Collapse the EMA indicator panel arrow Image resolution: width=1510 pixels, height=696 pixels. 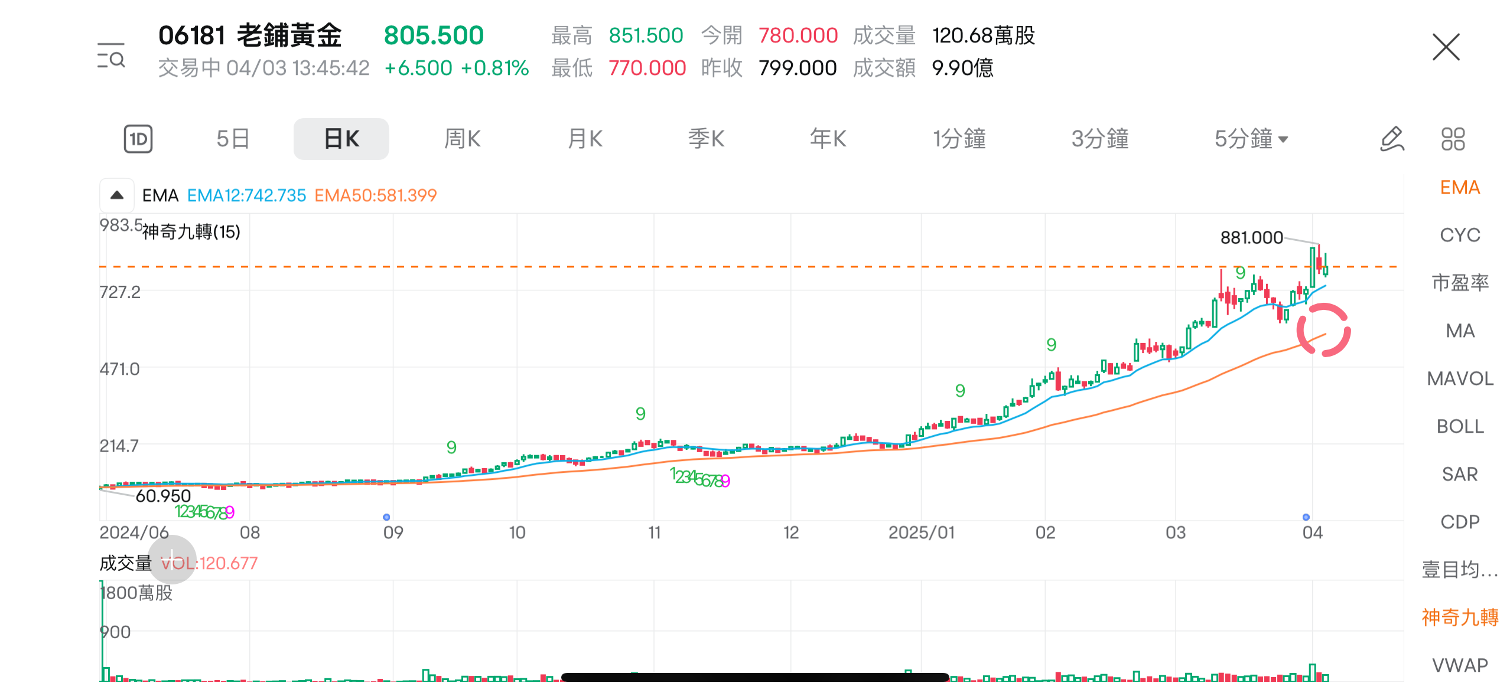point(116,194)
